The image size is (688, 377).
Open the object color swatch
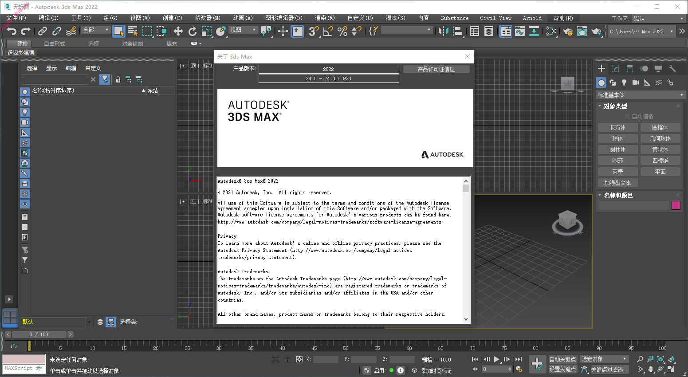point(676,205)
